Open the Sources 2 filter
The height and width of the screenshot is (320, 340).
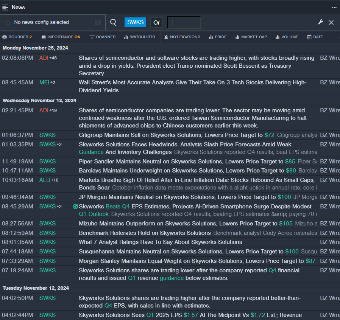point(17,37)
